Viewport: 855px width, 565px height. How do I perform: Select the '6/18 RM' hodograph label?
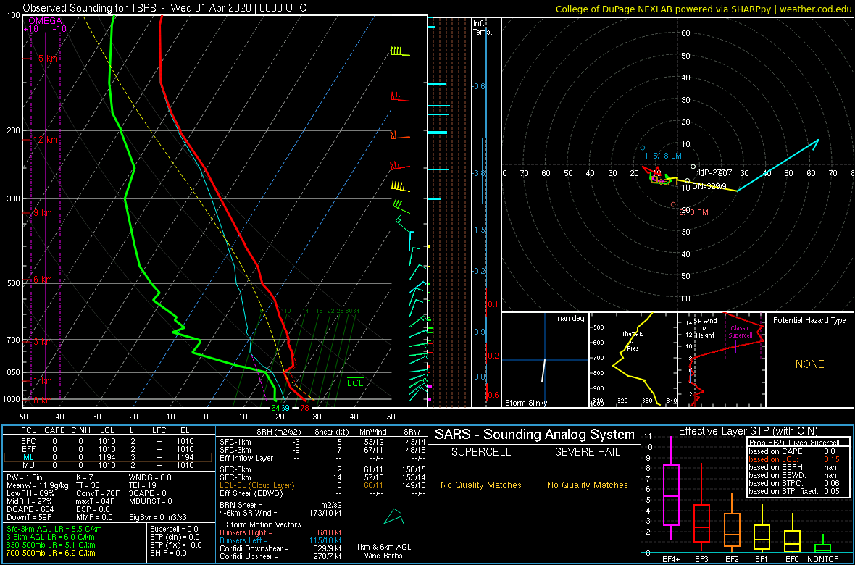(693, 213)
